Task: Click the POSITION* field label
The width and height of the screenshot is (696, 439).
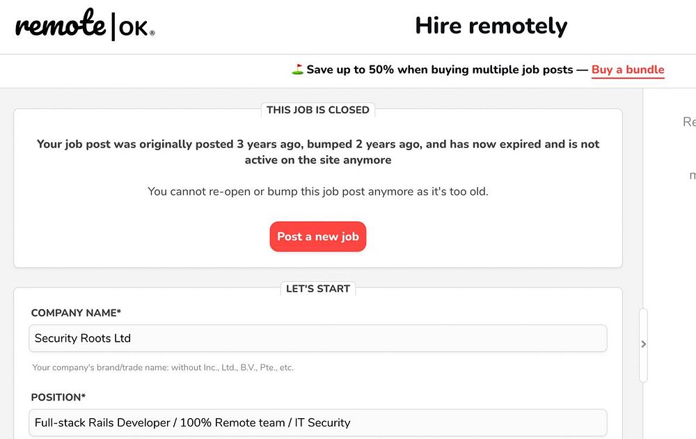Action: point(58,397)
